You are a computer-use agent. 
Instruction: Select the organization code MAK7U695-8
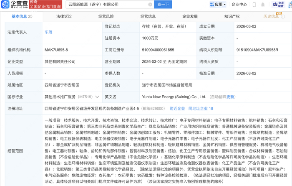(56, 50)
